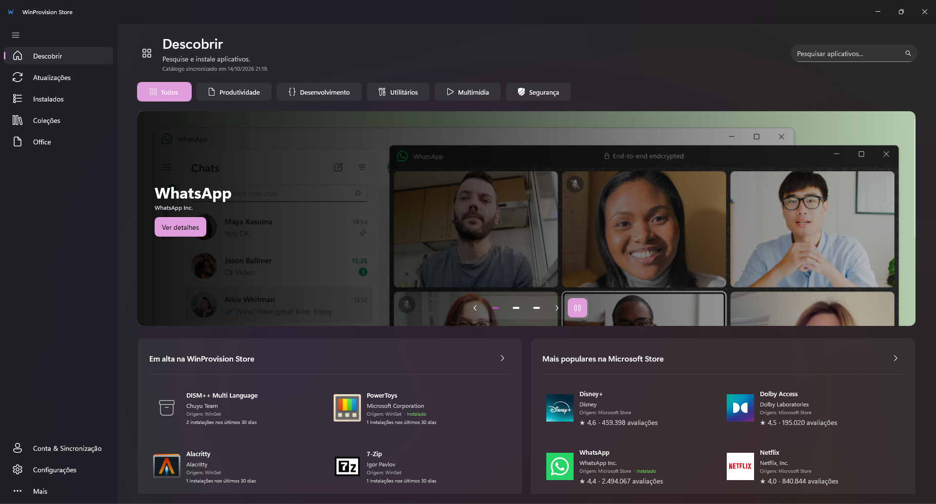Pause the banner carousel autoplay

578,308
